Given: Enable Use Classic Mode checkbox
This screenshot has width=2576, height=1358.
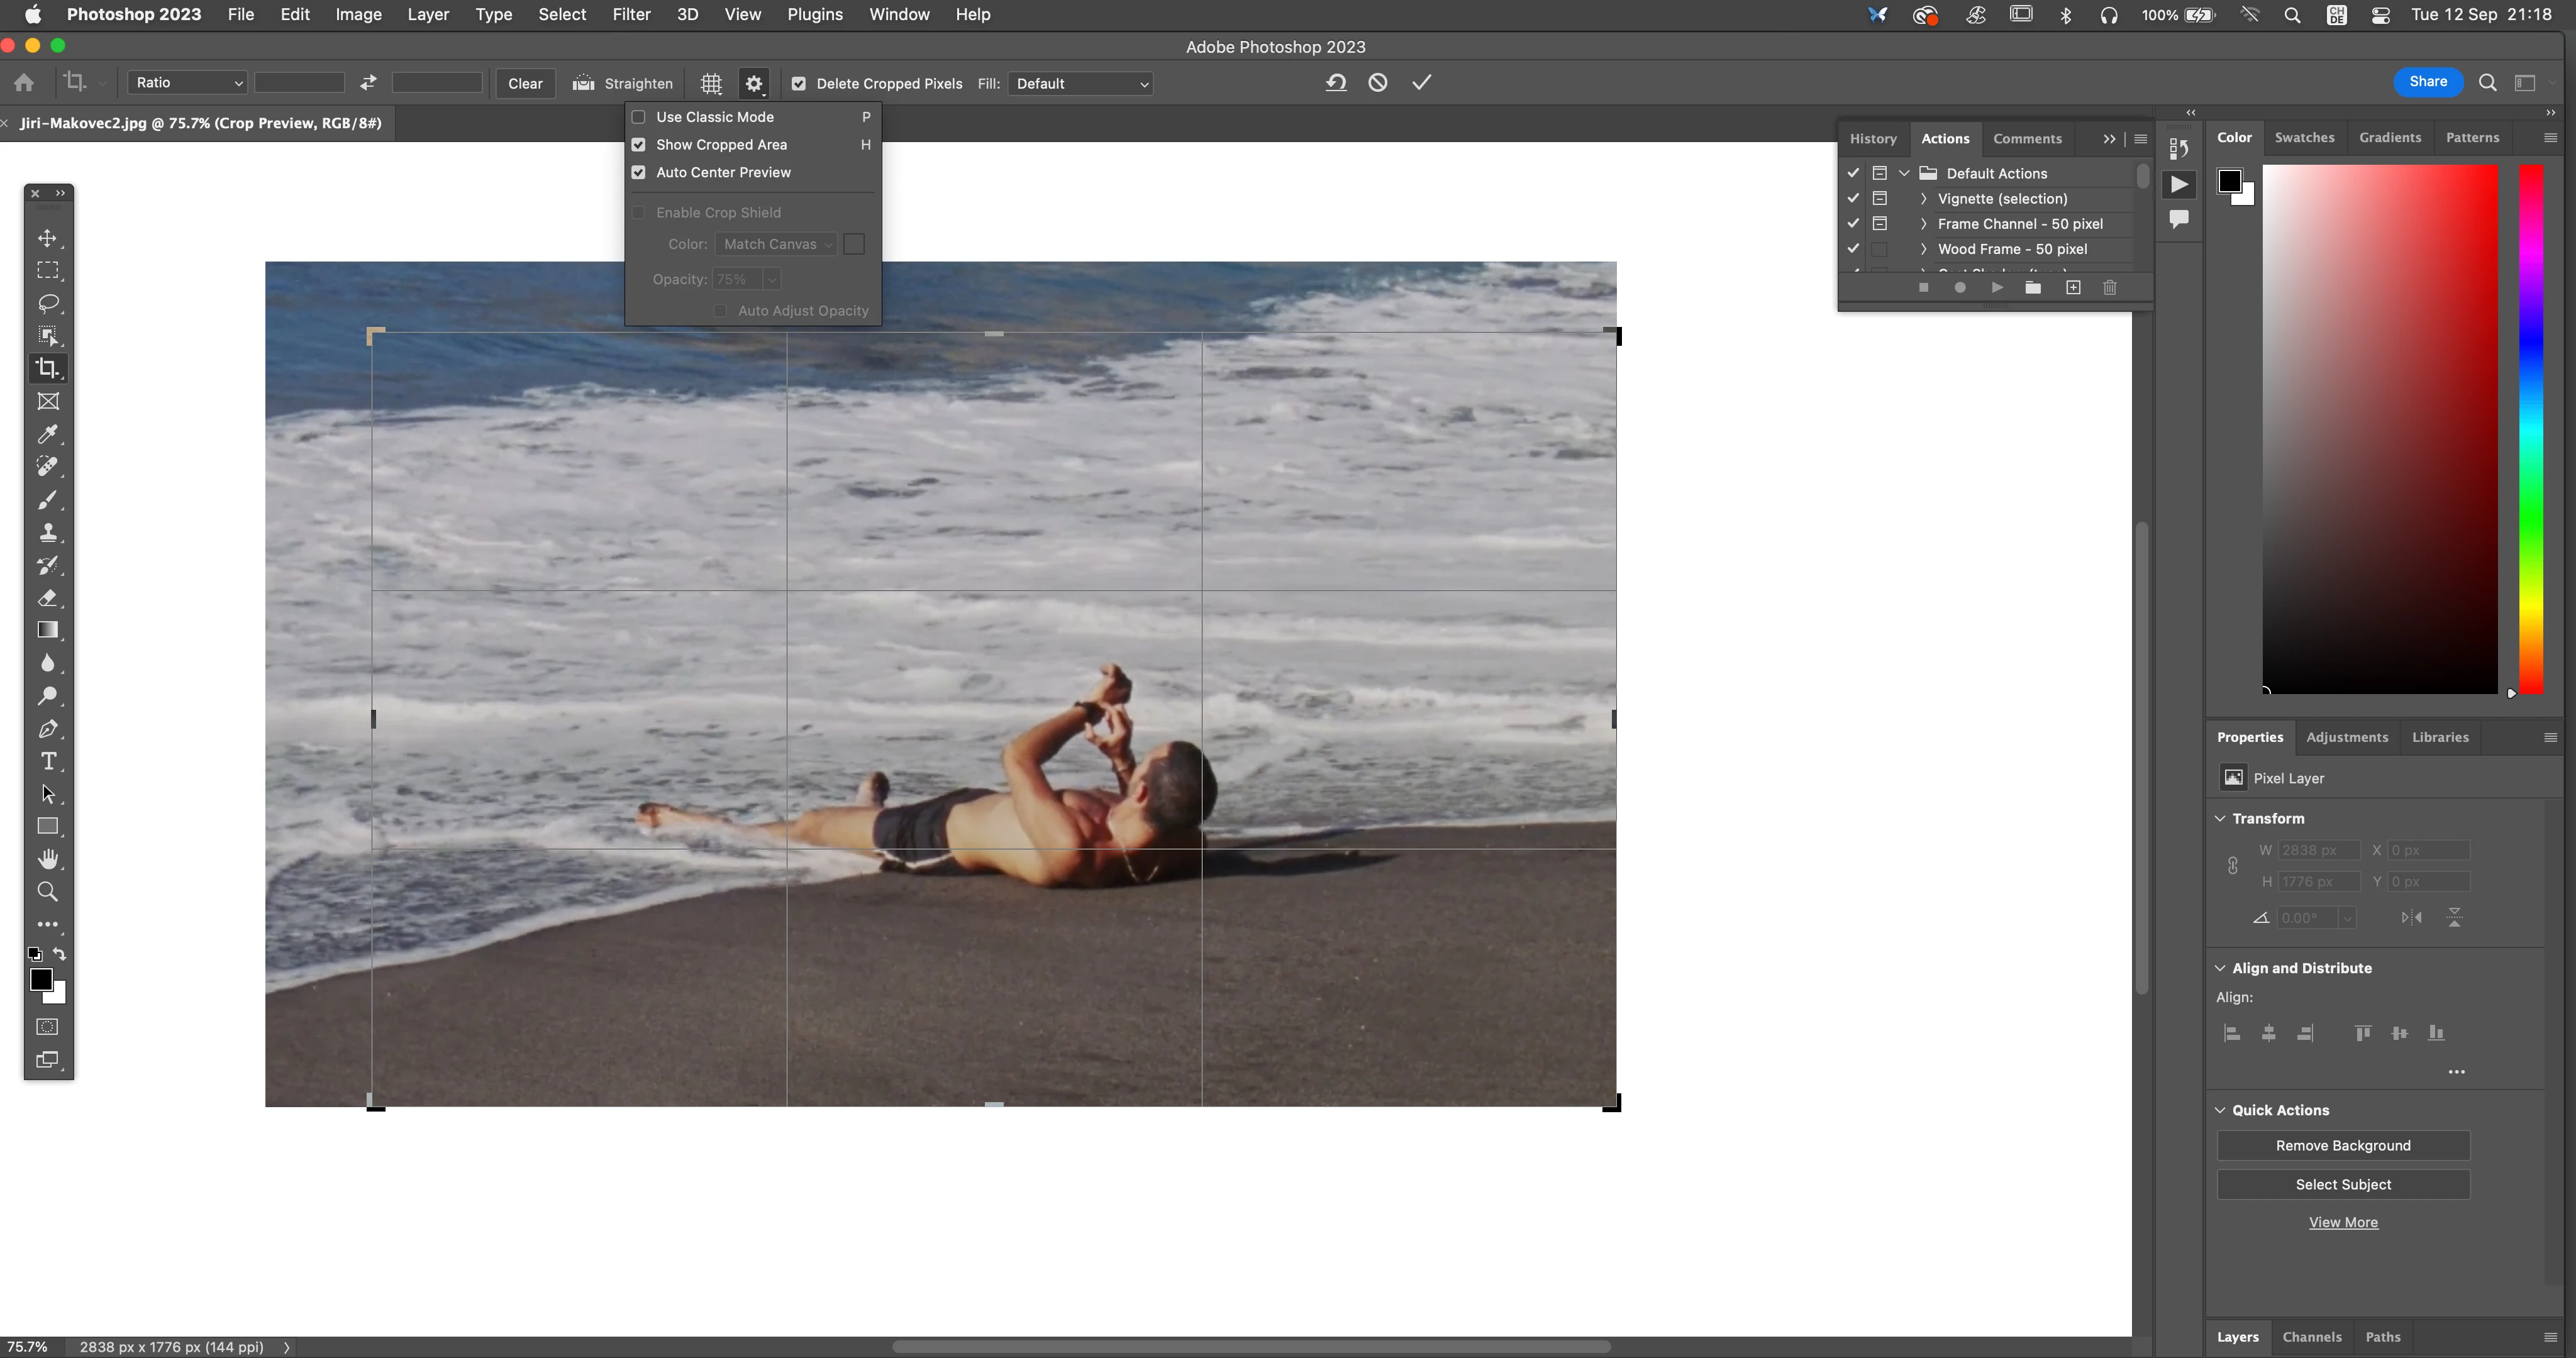Looking at the screenshot, I should tap(639, 117).
